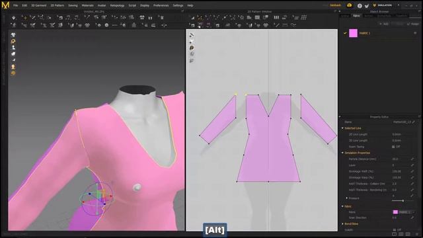This screenshot has height=238, width=423.
Task: Collapse the Fabric section in Property Editor
Action: pos(342,206)
